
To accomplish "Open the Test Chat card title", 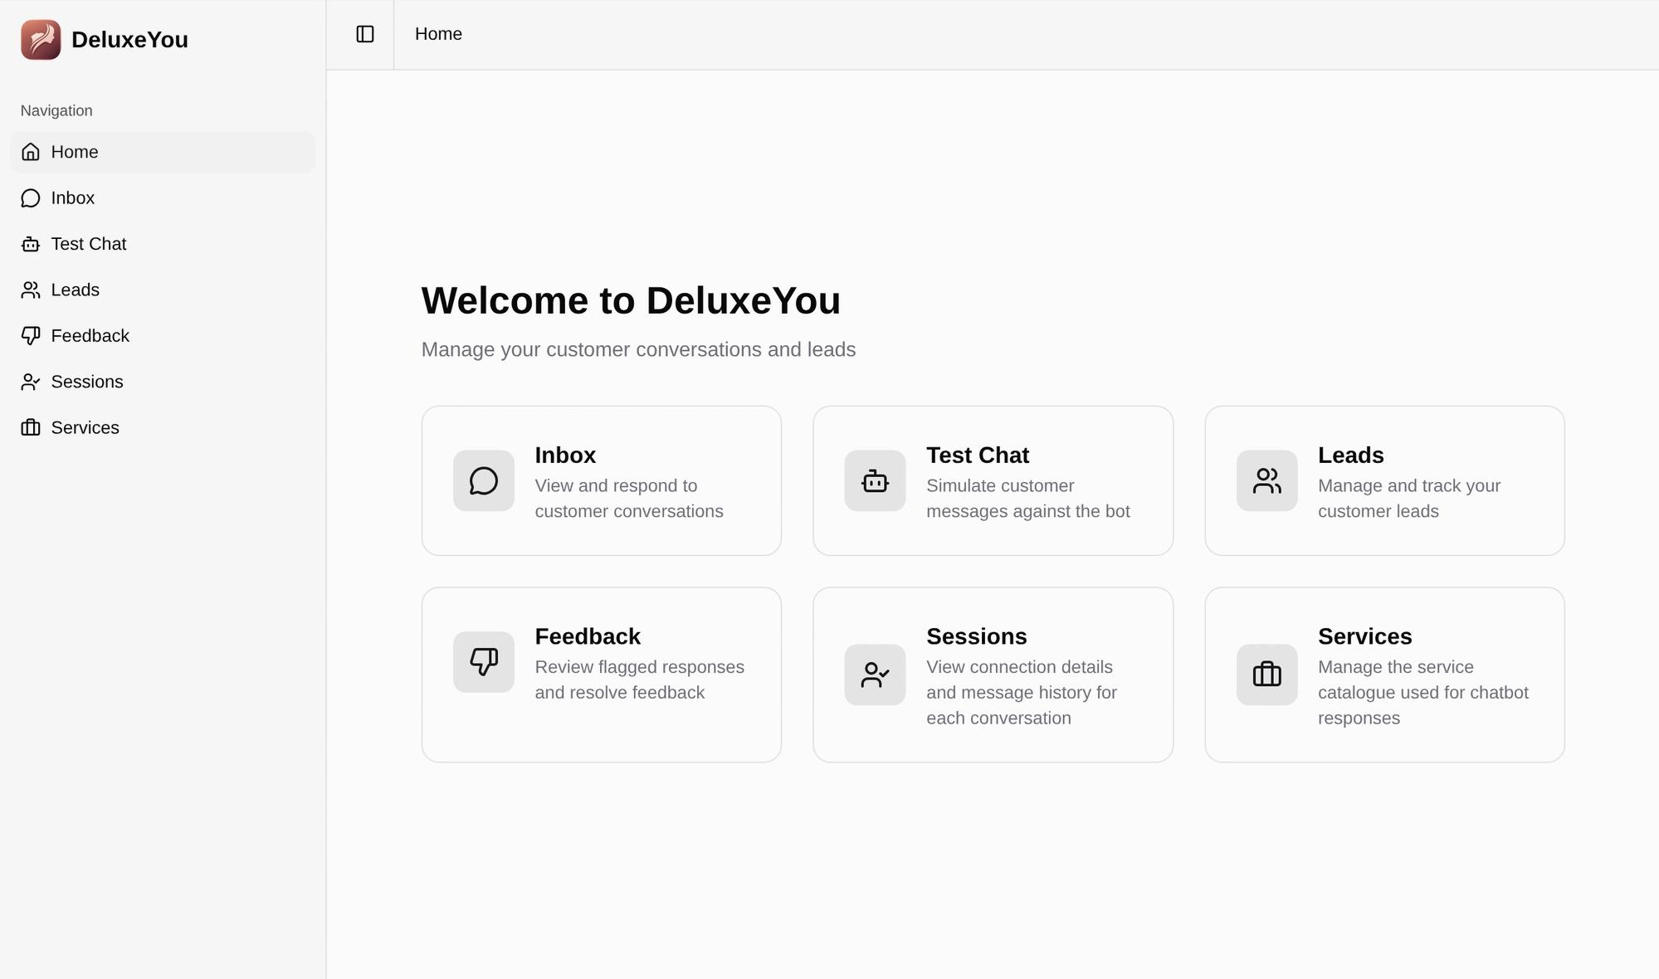I will pos(977,455).
